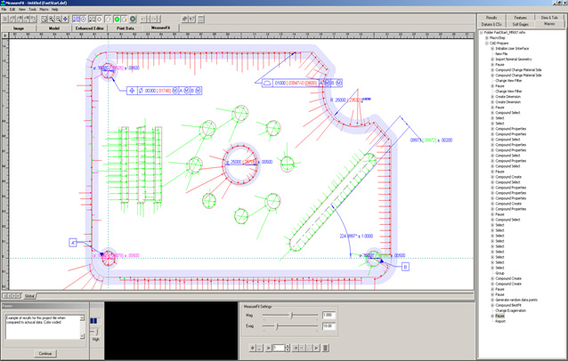Click the zoom window magnifier toolbar icon

(44, 20)
